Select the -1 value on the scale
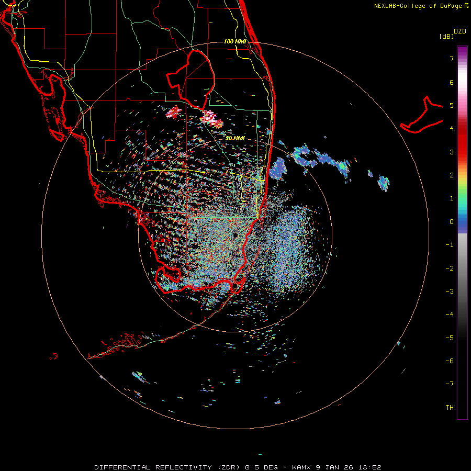 450,245
